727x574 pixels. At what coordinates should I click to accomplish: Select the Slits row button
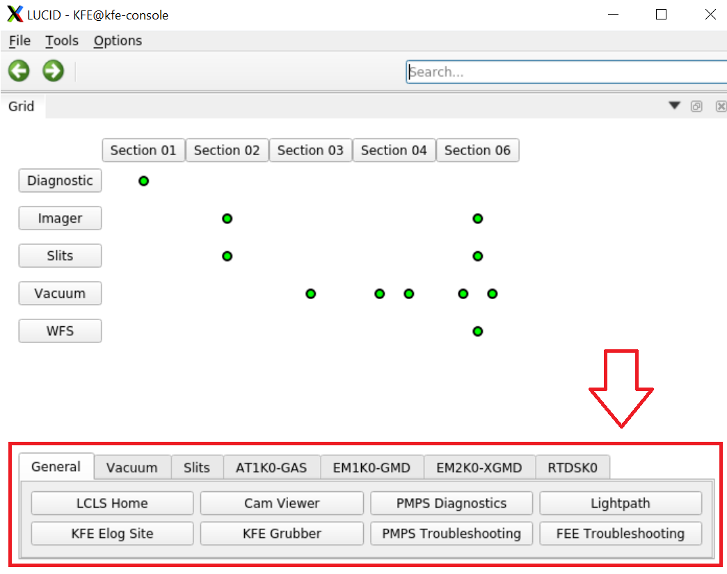(60, 256)
